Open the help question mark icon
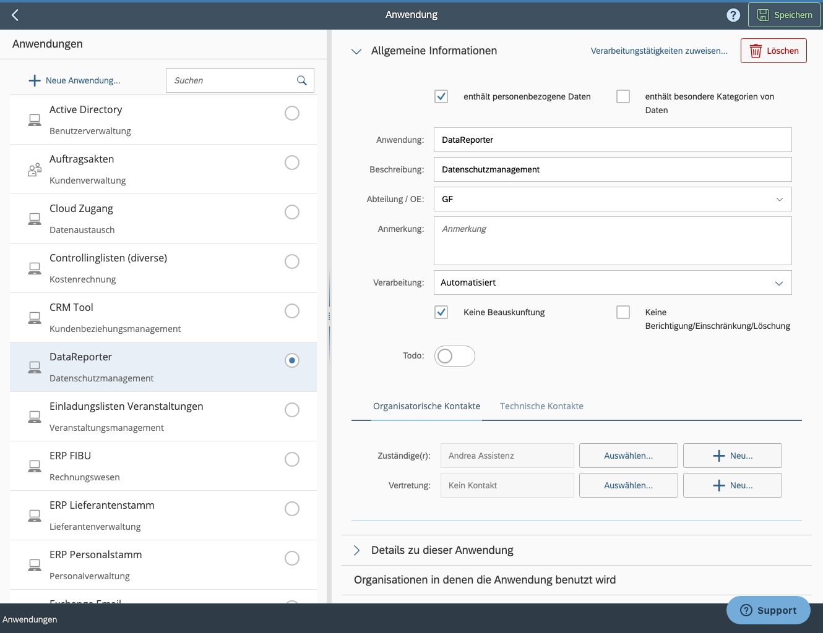823x633 pixels. [x=733, y=15]
